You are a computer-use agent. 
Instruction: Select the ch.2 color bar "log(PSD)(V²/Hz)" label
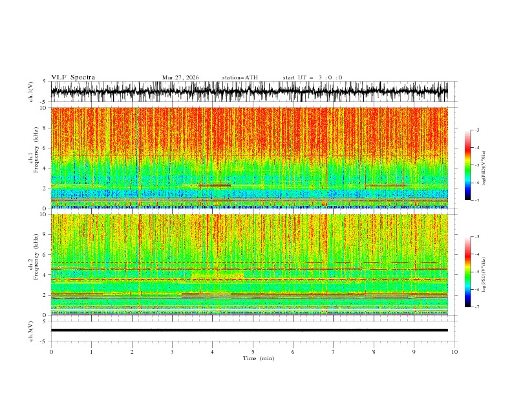(484, 274)
